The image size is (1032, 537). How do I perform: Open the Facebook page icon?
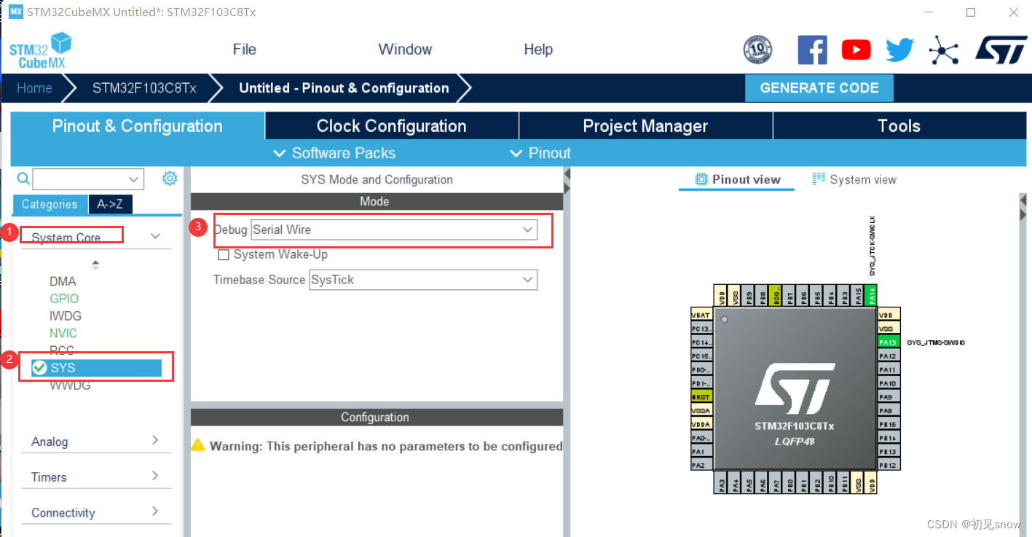(x=813, y=50)
